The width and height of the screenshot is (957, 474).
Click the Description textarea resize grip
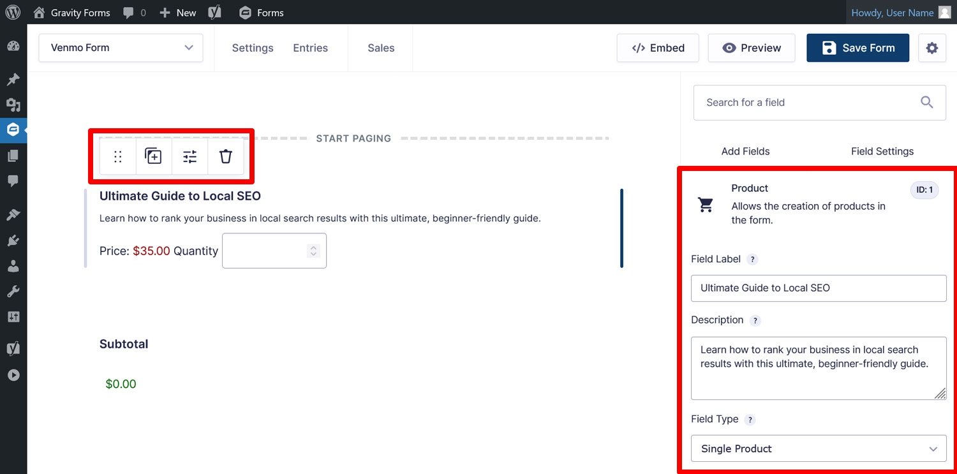pos(940,394)
